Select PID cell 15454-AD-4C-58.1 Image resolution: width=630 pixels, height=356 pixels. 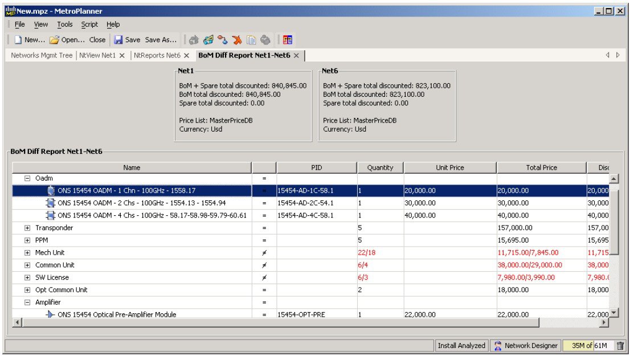(x=317, y=215)
